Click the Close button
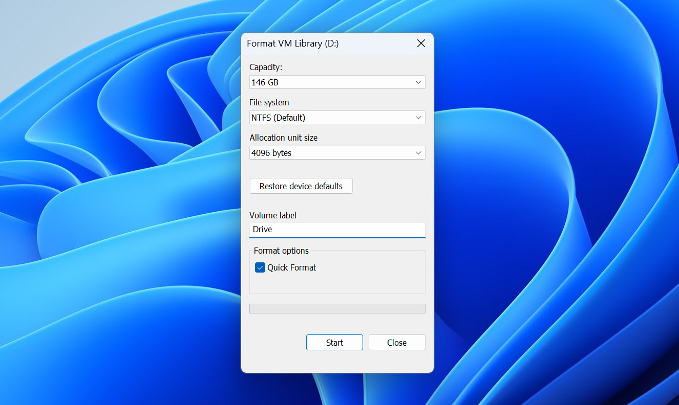Viewport: 679px width, 405px height. pos(396,342)
